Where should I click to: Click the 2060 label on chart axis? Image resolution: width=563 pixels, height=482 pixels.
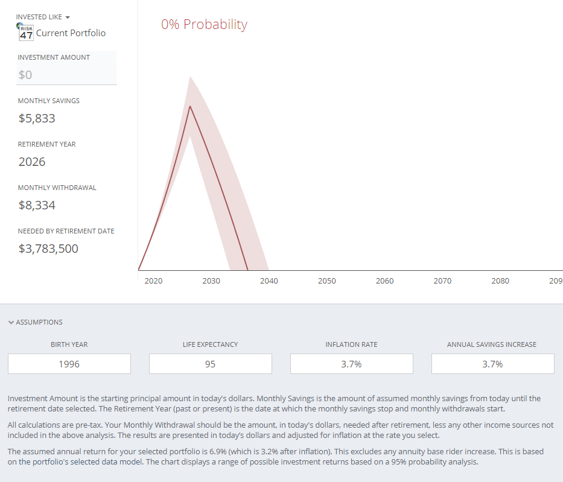click(385, 281)
